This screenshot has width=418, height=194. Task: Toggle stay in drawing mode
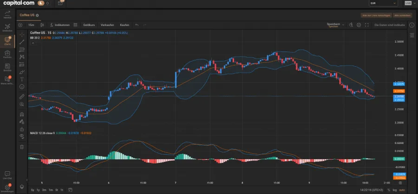pos(22,122)
